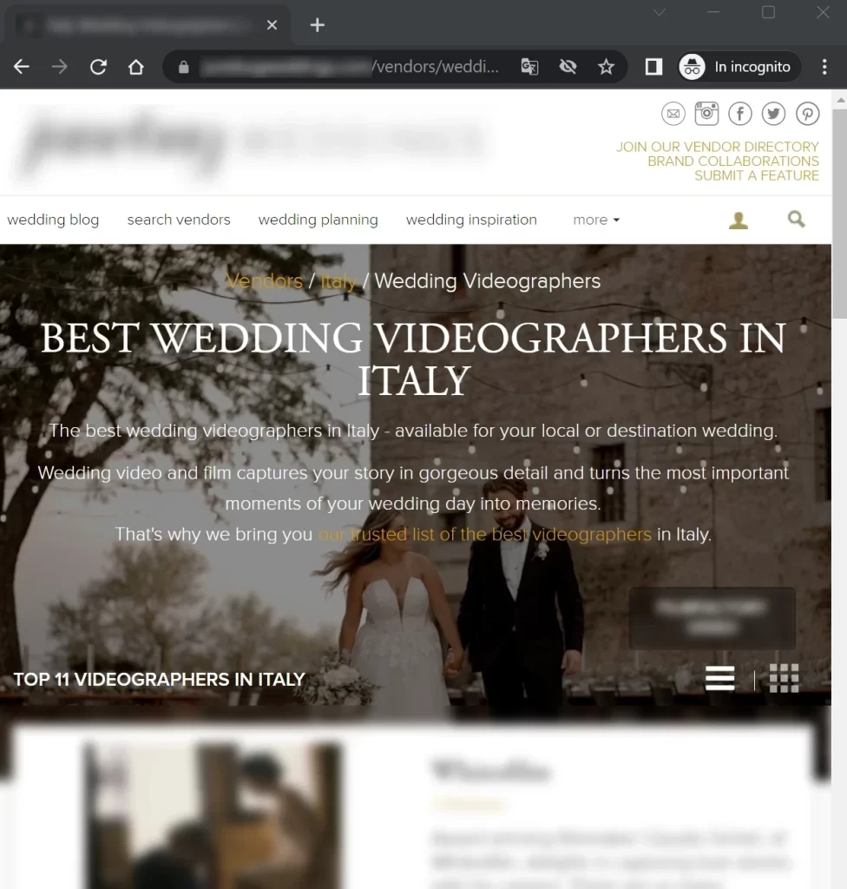Viewport: 847px width, 889px height.
Task: Open the Twitter bird icon
Action: tap(773, 113)
